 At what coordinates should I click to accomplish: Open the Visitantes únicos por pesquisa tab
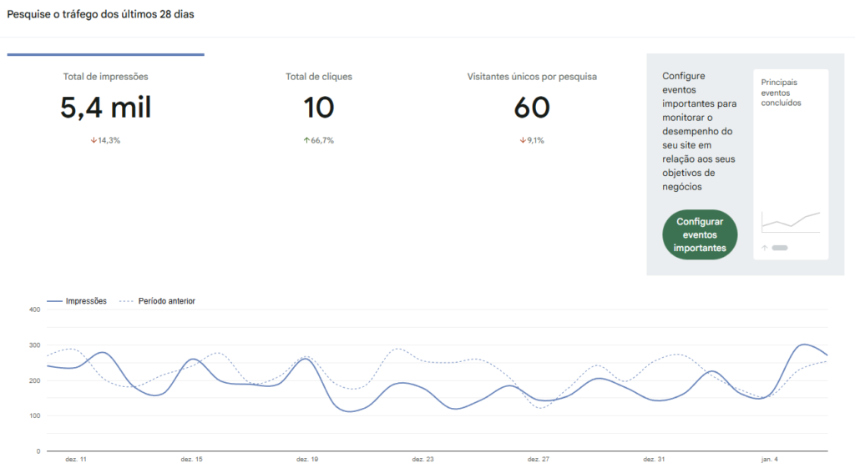click(x=532, y=77)
